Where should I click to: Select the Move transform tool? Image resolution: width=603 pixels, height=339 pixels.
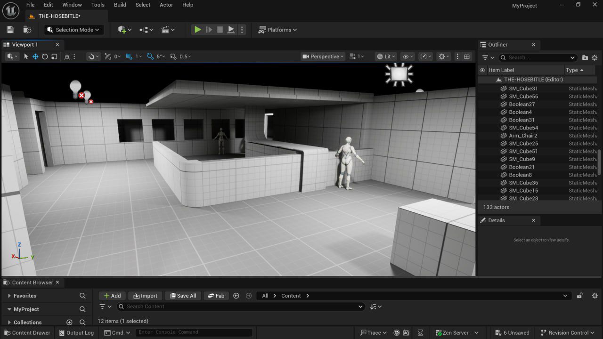pos(35,56)
